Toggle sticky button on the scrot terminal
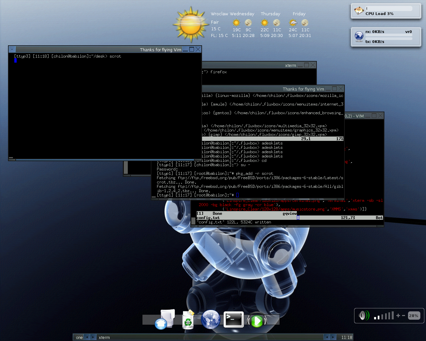Image resolution: width=426 pixels, height=341 pixels. coord(12,49)
